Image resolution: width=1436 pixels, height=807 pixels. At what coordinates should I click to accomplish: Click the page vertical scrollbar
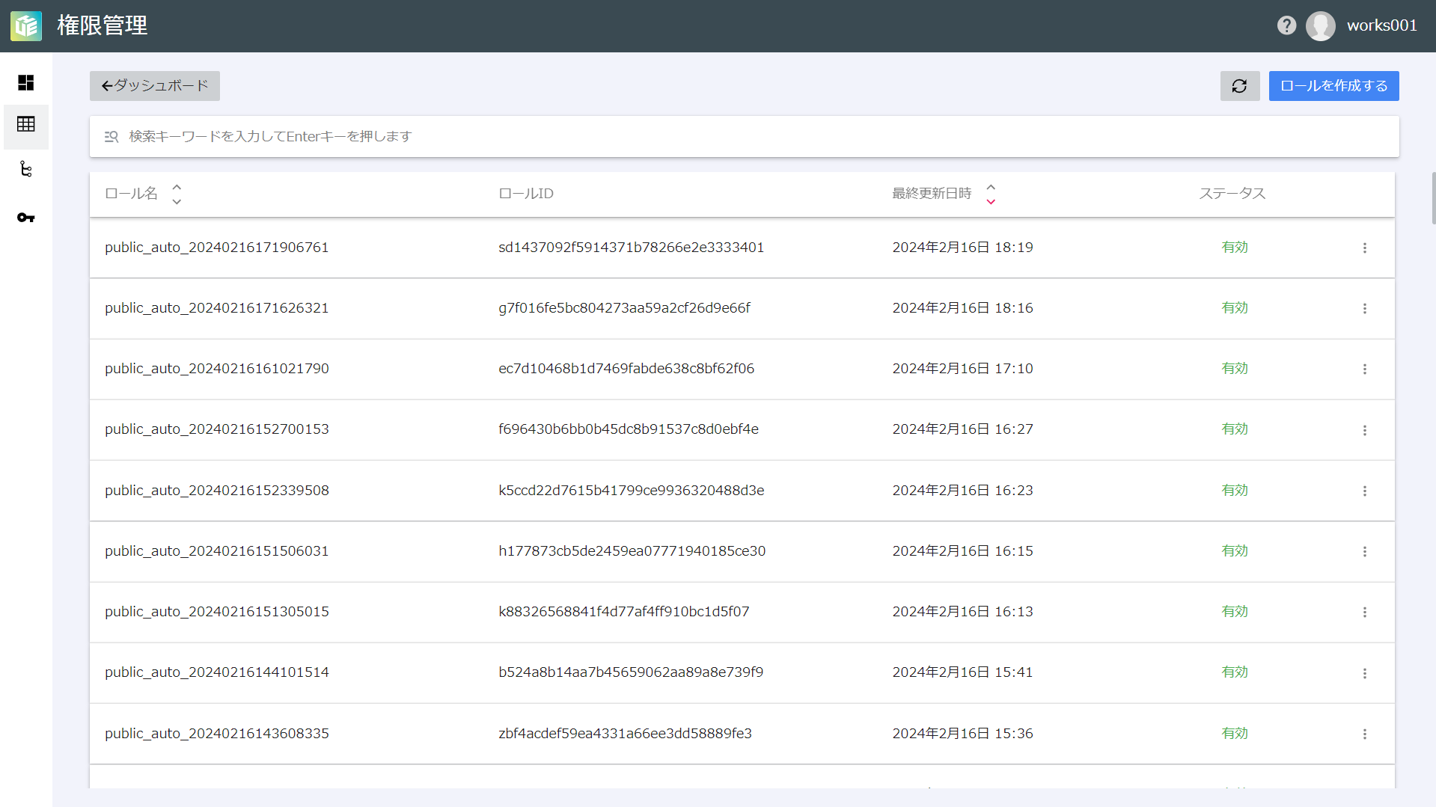coord(1433,198)
